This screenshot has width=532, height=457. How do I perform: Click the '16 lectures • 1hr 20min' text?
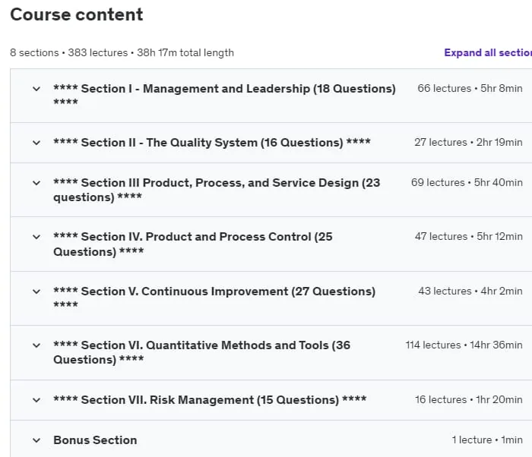coord(469,400)
